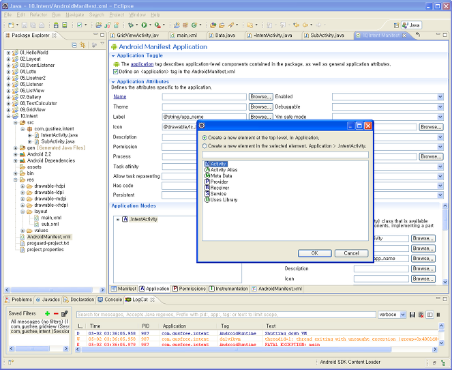This screenshot has height=370, width=452.
Task: Collapse the Application Attributes section
Action: click(113, 82)
